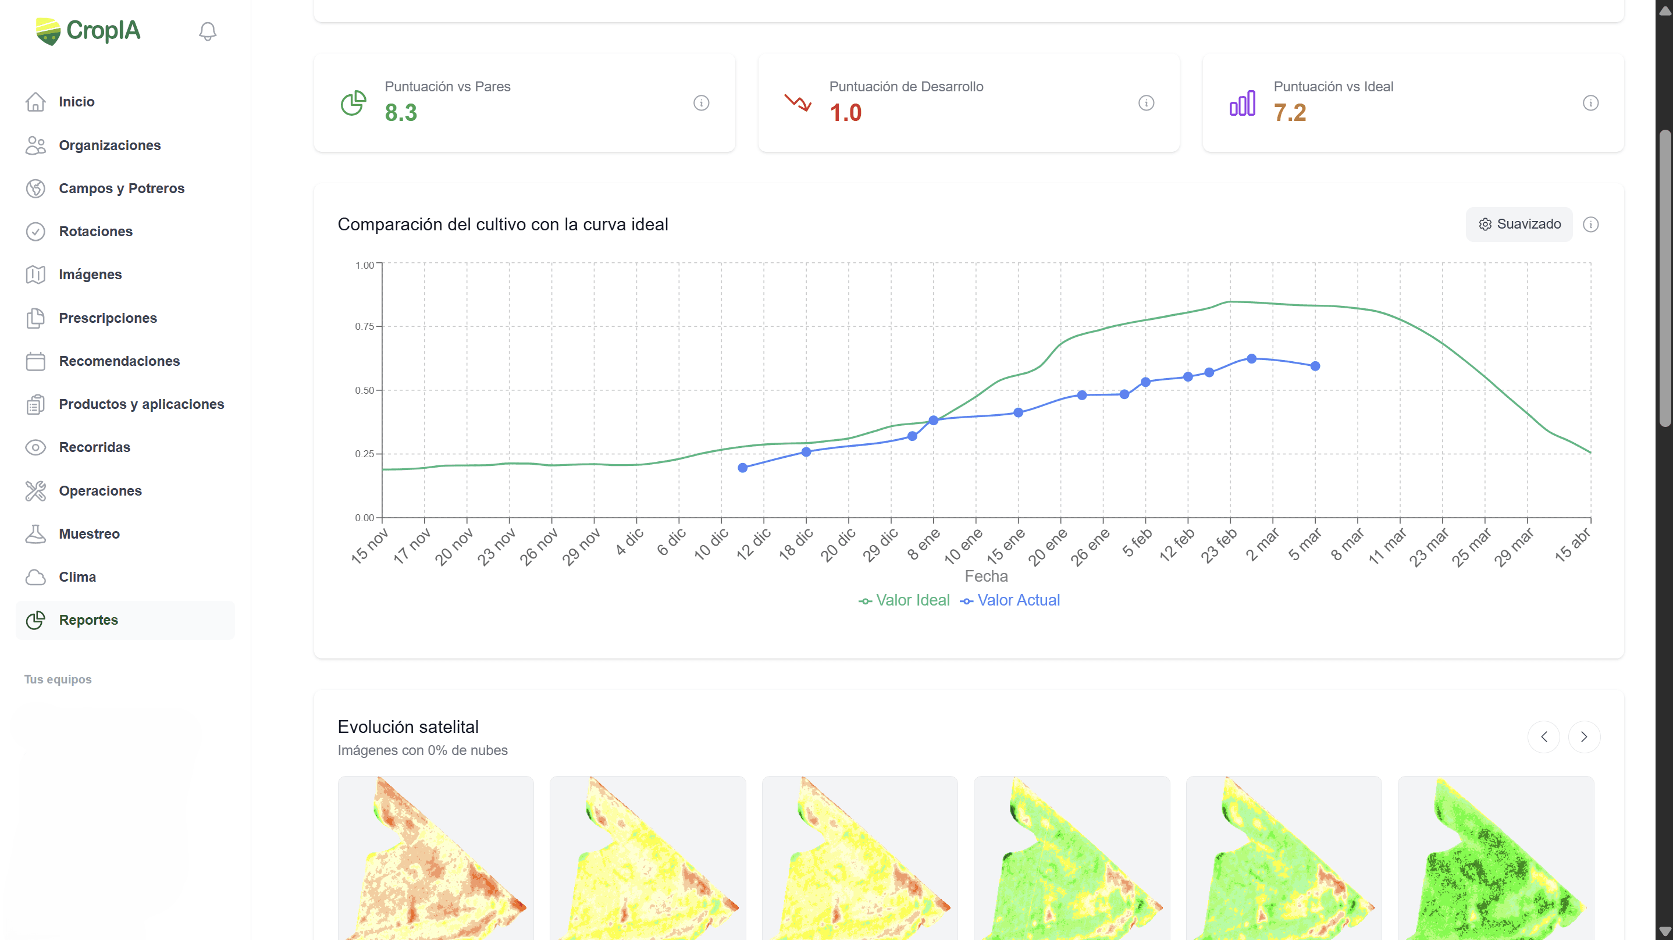Open info icon for Puntuación de Desarrollo

point(1145,102)
